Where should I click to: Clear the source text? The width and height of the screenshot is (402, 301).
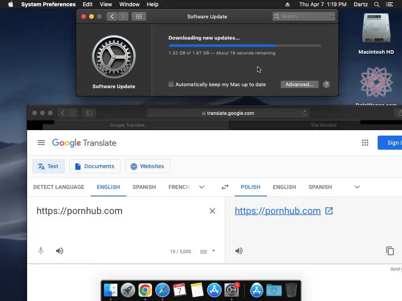point(212,211)
